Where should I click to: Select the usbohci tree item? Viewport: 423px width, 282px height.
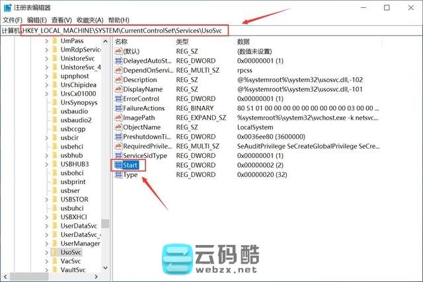(72, 173)
